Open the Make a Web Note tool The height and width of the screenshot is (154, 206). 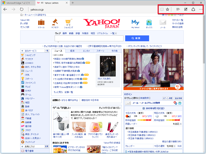coord(186,9)
